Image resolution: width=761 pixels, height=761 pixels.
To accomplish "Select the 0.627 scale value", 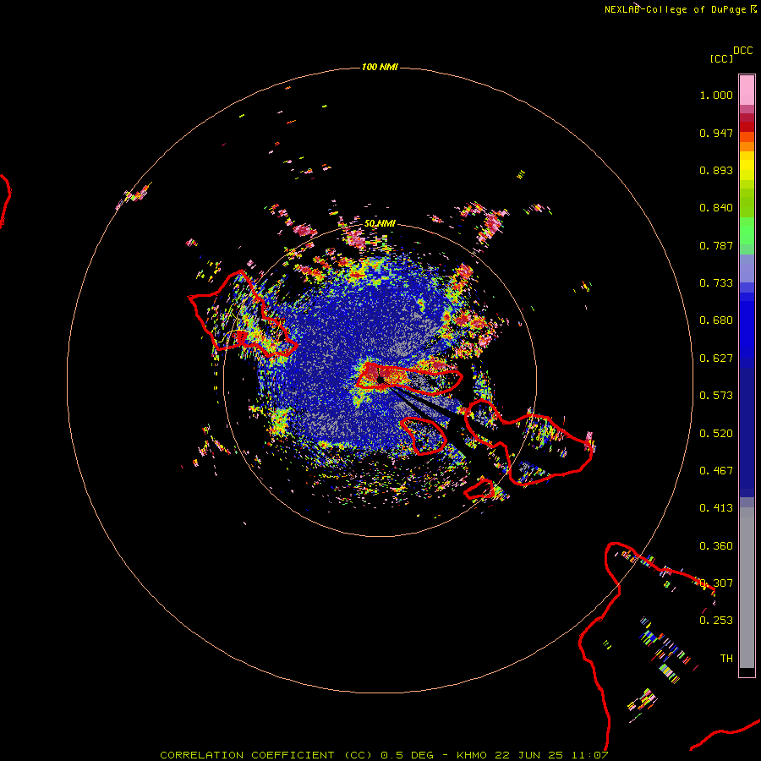I will tap(716, 359).
